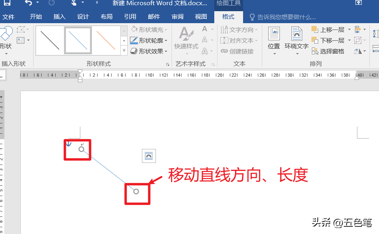Viewport: 379px width, 234px height.
Task: Click the Redo/Repeat icon
Action: pyautogui.click(x=52, y=3)
